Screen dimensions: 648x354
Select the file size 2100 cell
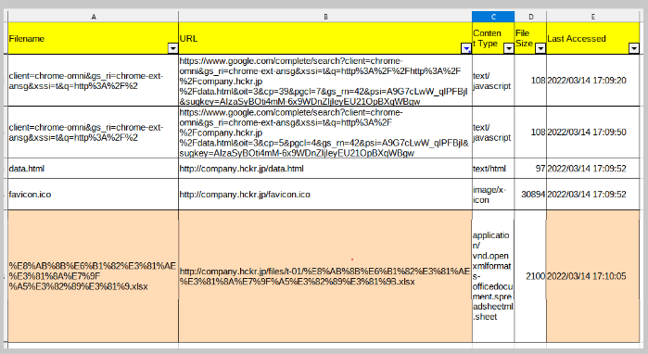pyautogui.click(x=530, y=276)
